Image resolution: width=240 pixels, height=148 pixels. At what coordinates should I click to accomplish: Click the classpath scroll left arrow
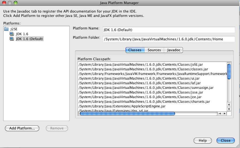pos(220,113)
